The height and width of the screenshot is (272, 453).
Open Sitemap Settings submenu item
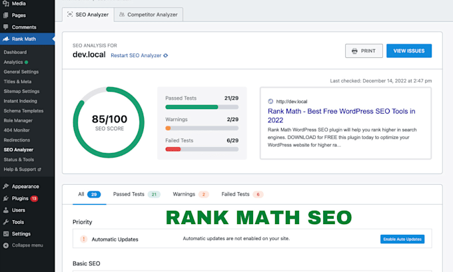[x=21, y=91]
